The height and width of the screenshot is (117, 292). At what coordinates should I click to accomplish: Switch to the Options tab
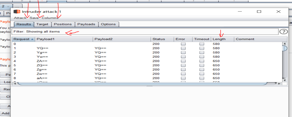coord(108,24)
